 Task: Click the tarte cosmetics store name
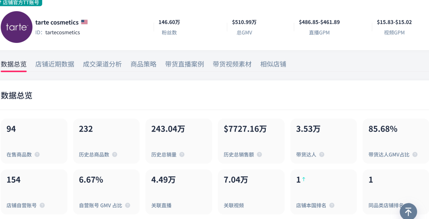click(57, 22)
